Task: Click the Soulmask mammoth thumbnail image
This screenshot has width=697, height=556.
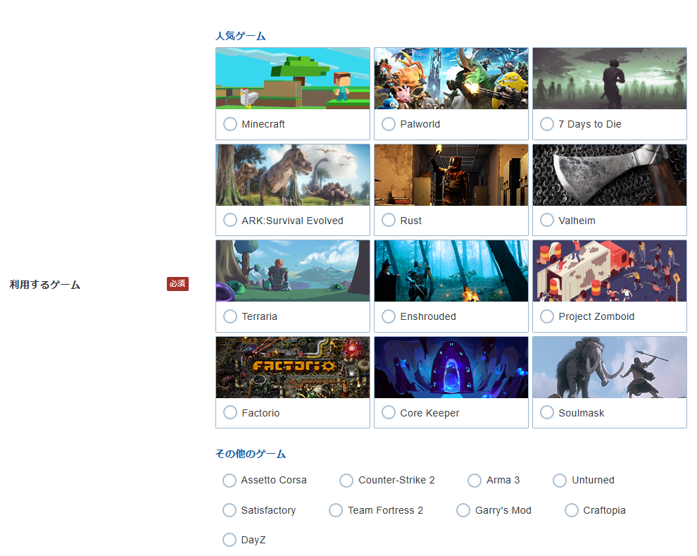Action: [x=610, y=367]
